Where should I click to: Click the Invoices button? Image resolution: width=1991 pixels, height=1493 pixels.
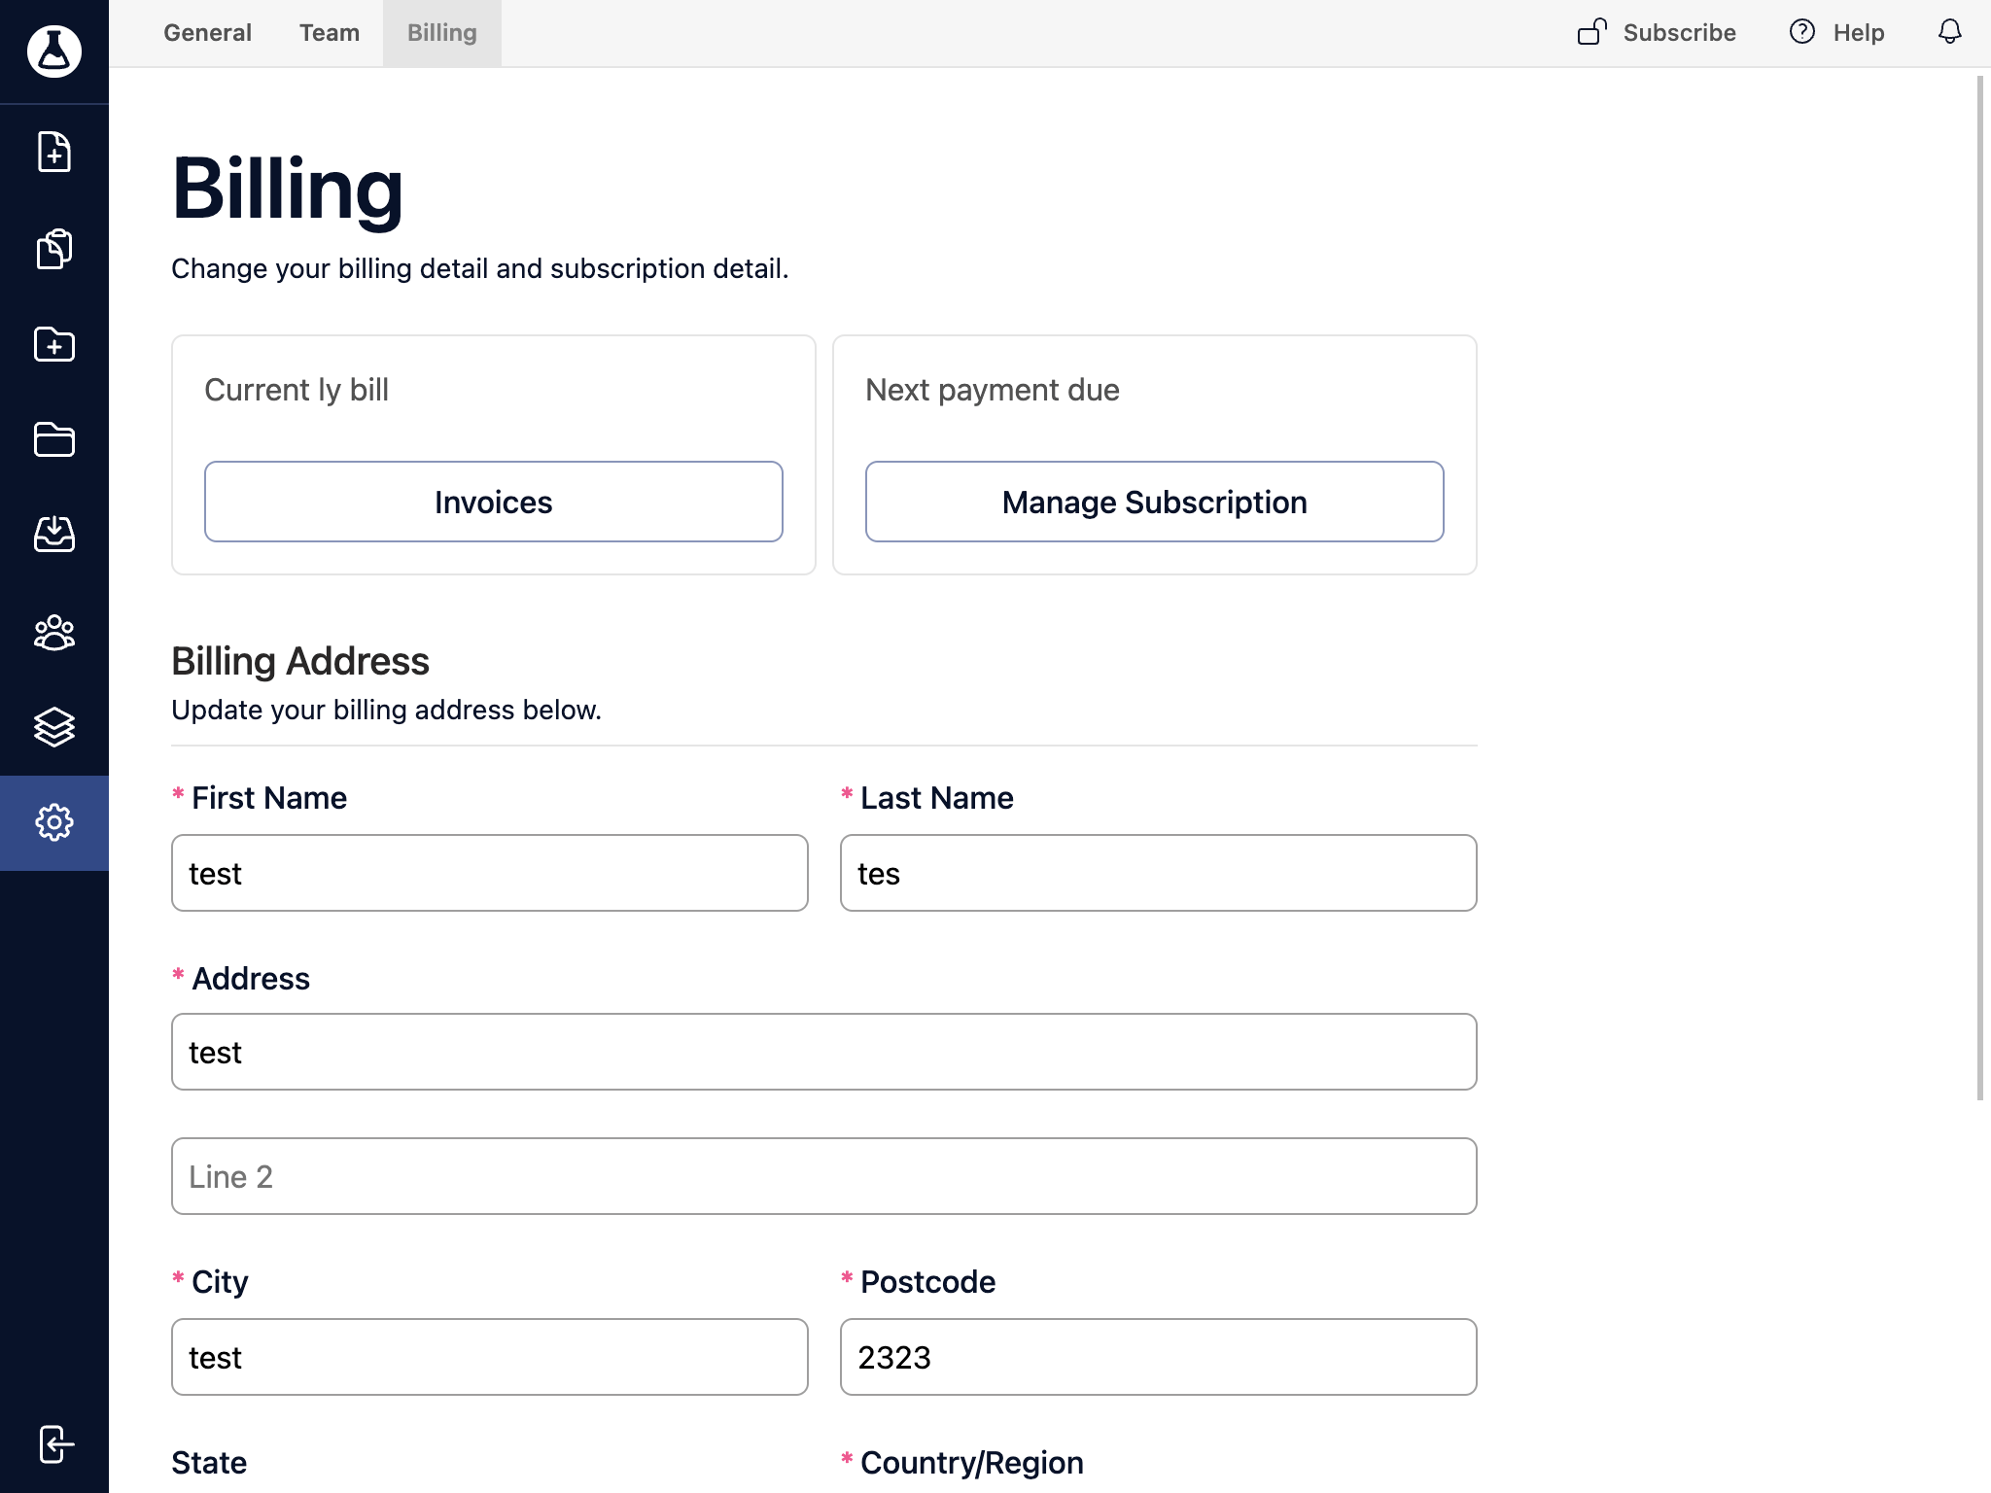[x=492, y=501]
